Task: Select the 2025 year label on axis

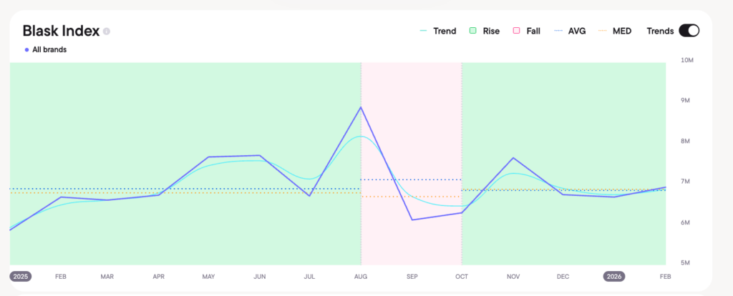Action: 19,276
